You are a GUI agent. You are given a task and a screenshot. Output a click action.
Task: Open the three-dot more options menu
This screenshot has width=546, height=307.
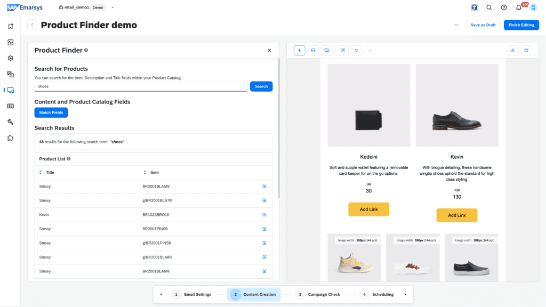pos(456,25)
